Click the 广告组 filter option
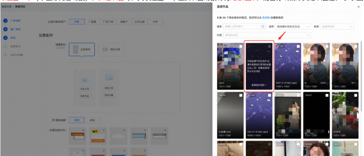The width and height of the screenshot is (364, 156). click(92, 22)
